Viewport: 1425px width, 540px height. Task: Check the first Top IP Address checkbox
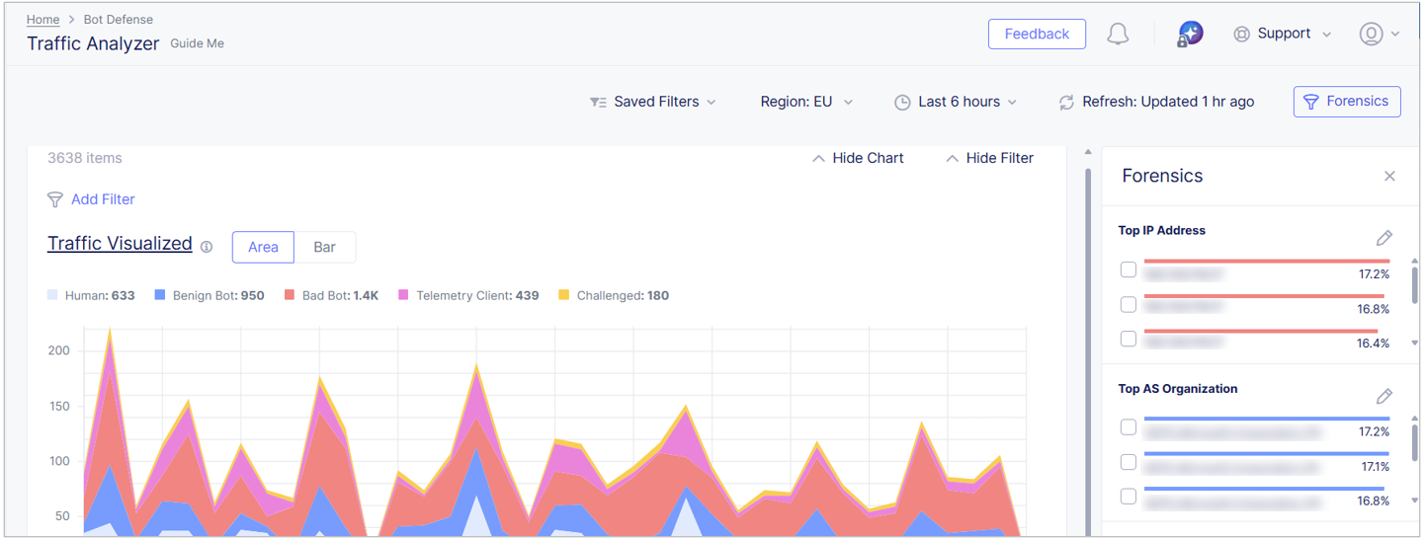pos(1129,270)
